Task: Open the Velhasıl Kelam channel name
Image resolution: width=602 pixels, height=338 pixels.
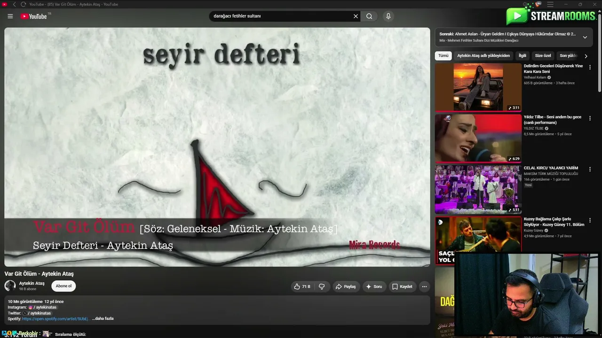Action: [x=535, y=77]
